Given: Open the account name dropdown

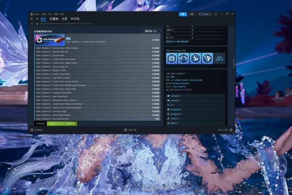Looking at the screenshot, I should [206, 14].
